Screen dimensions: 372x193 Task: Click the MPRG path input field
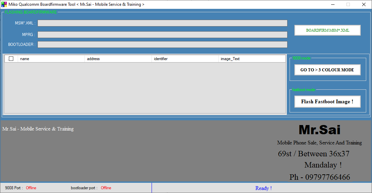click(162, 35)
